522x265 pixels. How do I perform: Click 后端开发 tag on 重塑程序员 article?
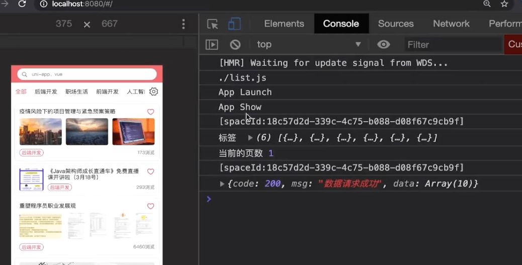tap(31, 247)
